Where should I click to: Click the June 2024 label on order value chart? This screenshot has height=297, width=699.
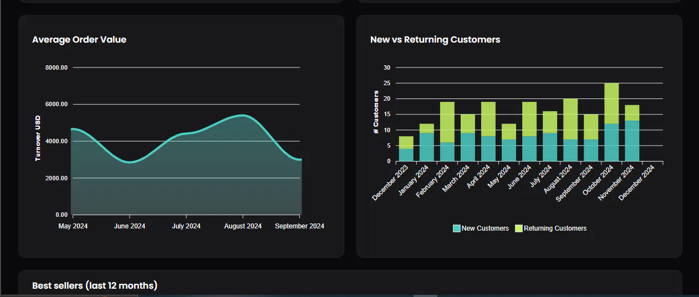tap(130, 226)
